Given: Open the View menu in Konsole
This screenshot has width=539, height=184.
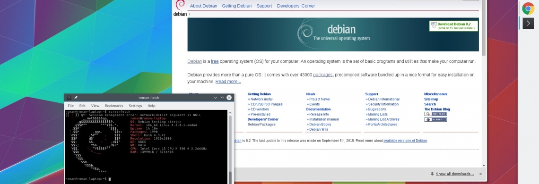Looking at the screenshot, I should coord(95,106).
